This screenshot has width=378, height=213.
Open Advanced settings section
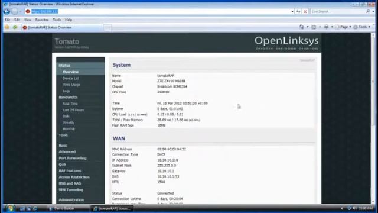click(x=67, y=152)
